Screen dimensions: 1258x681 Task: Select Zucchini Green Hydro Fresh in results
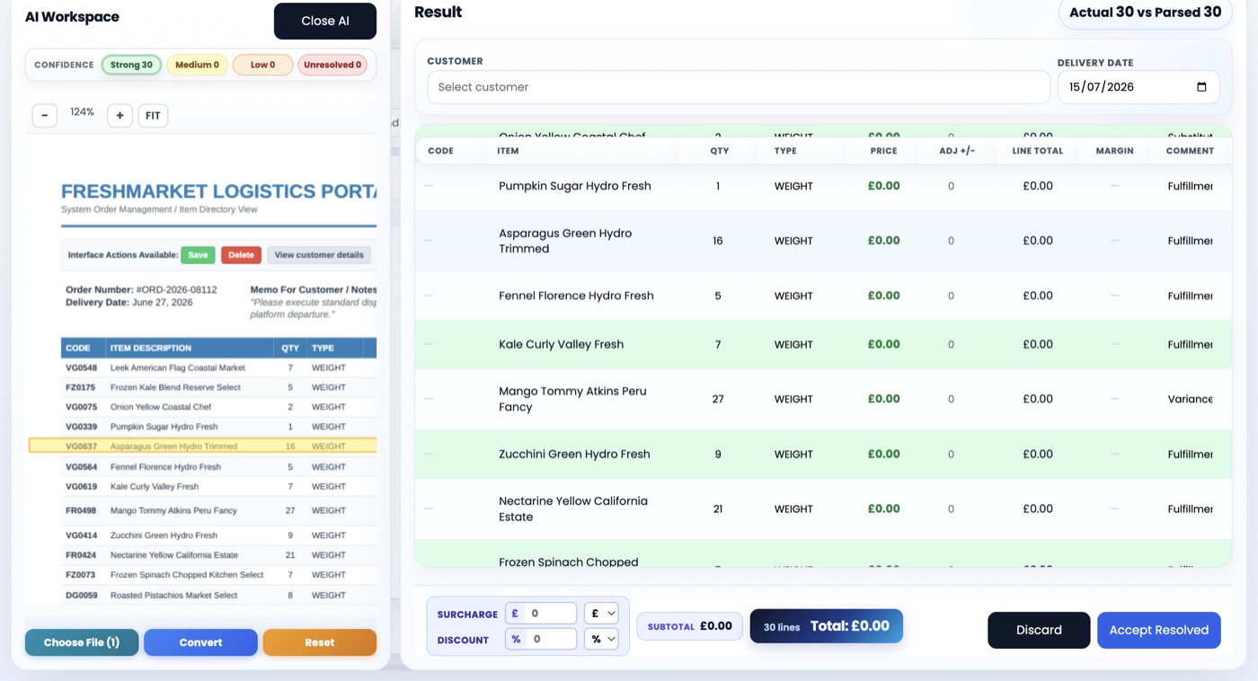[823, 454]
